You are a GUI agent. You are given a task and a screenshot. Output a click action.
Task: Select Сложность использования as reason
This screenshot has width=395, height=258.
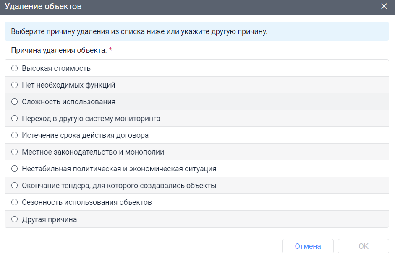coord(14,101)
